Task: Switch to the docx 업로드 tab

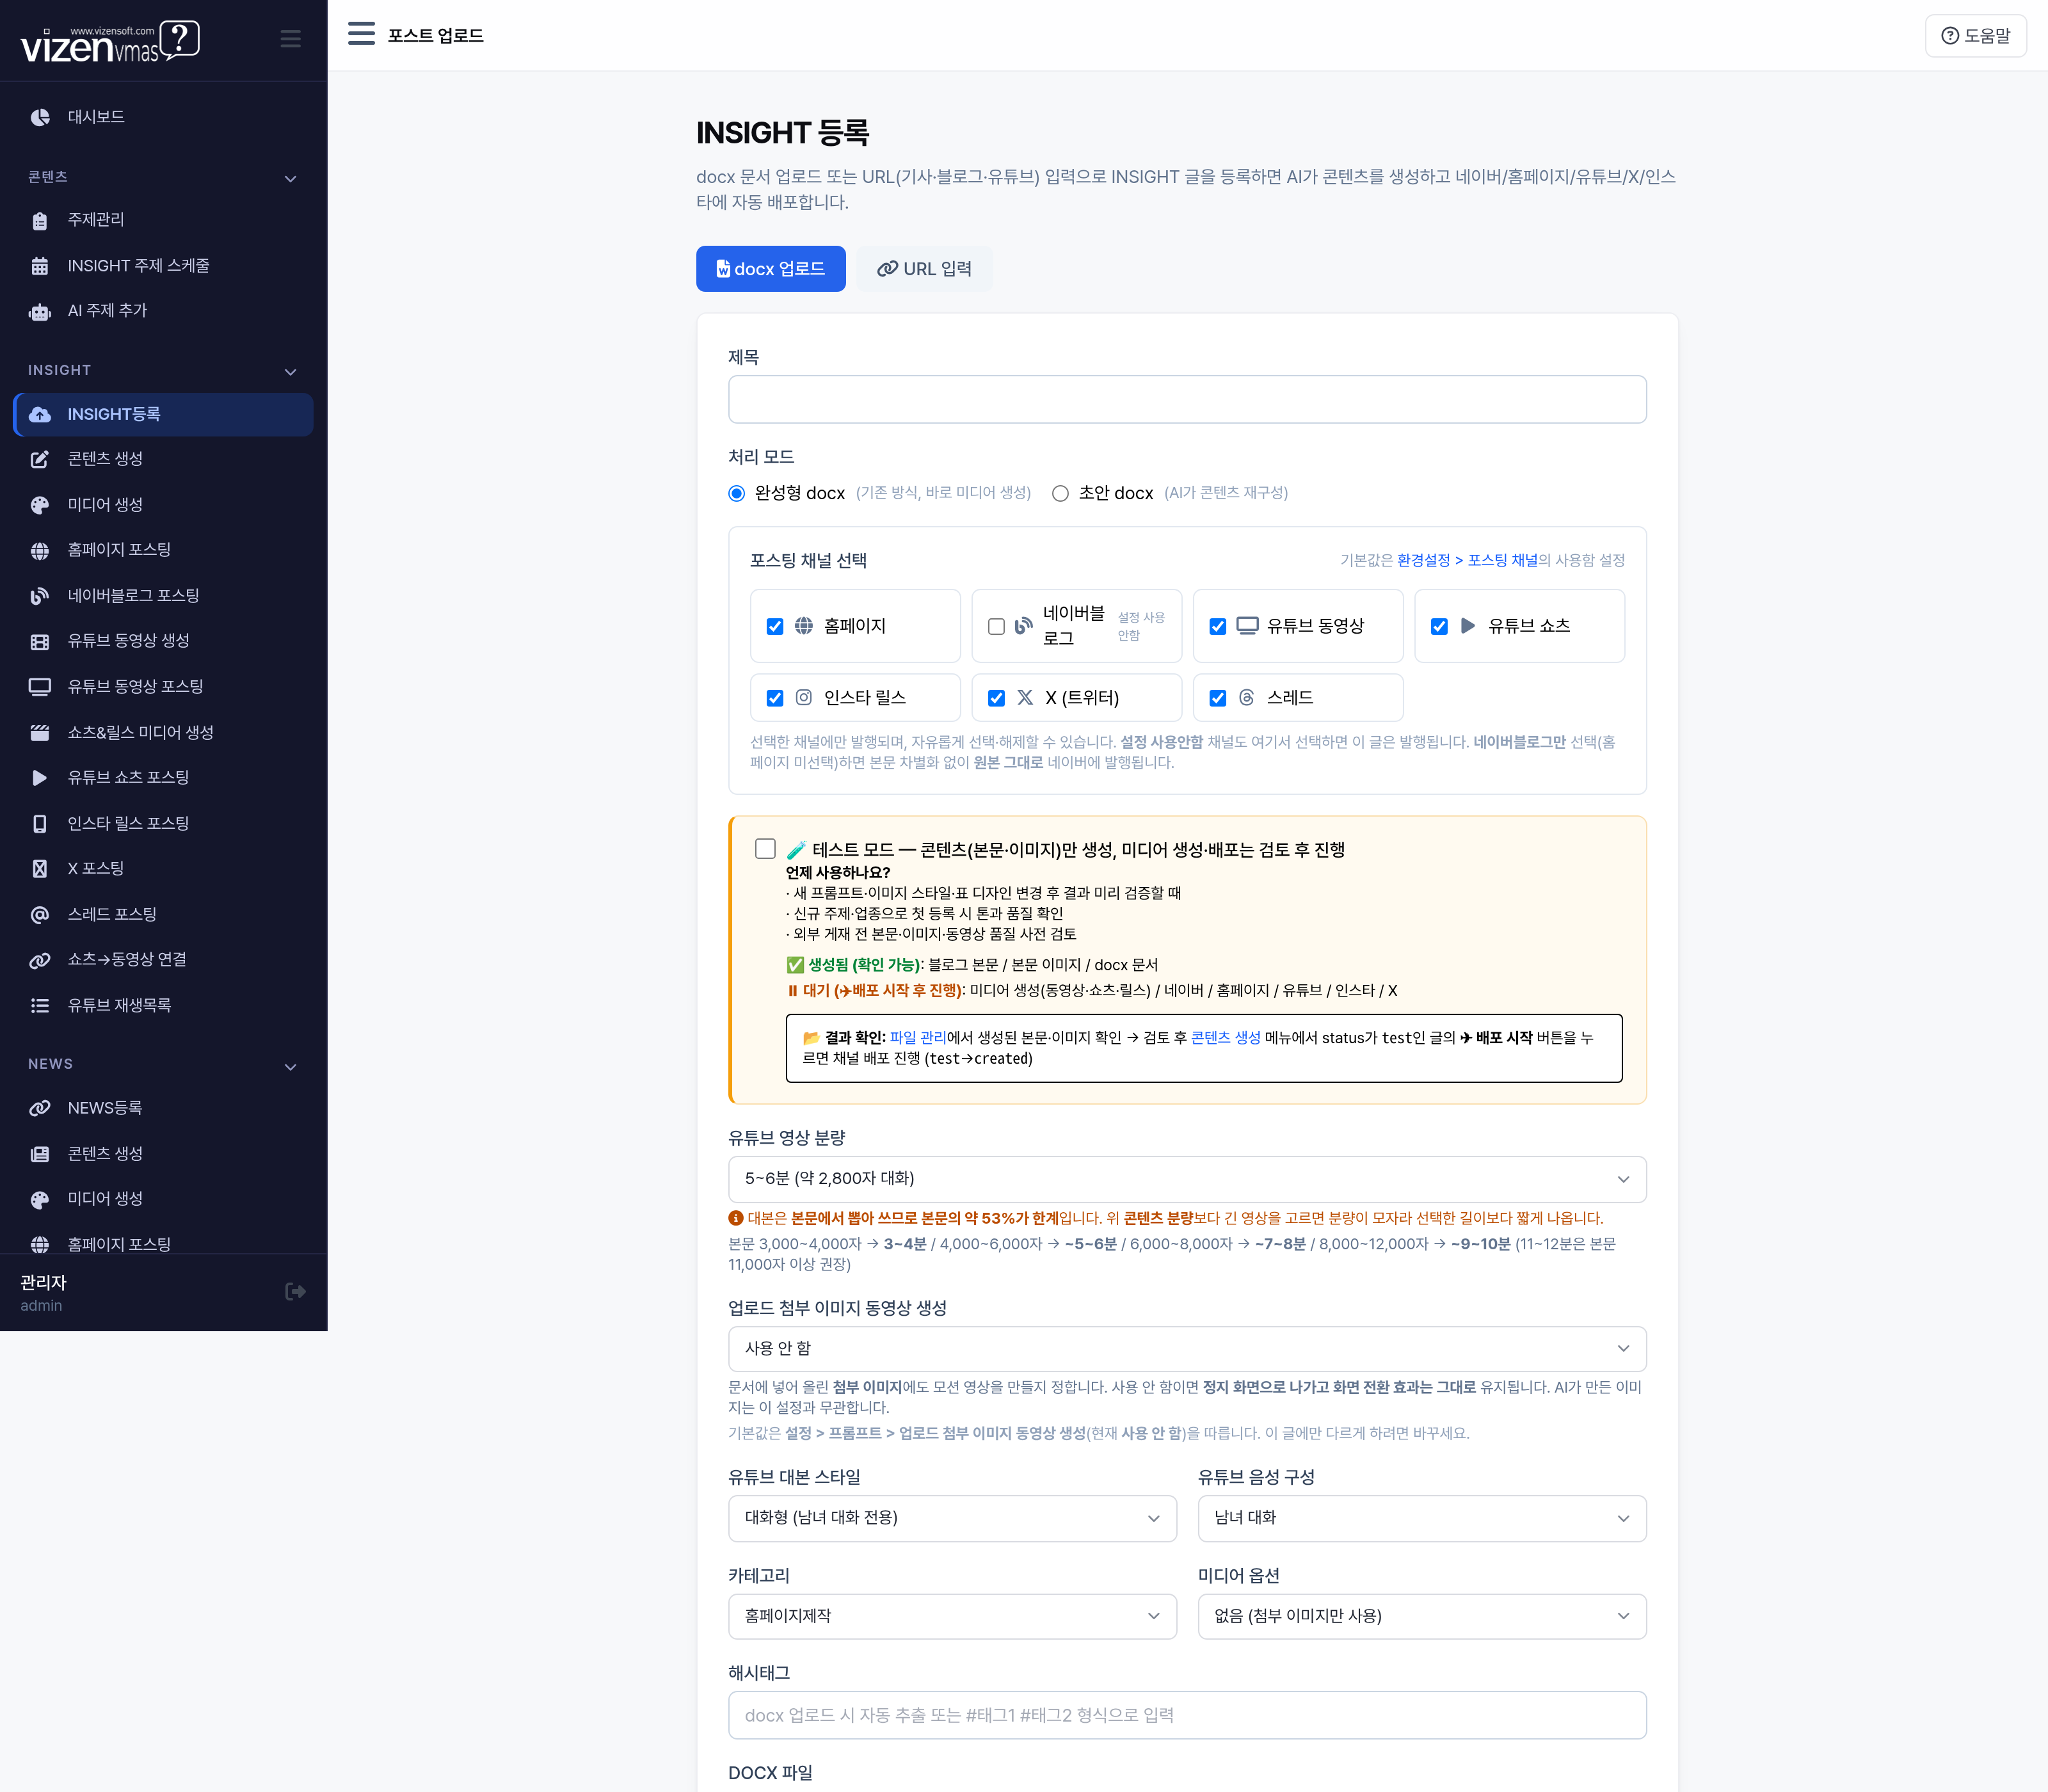Action: (x=771, y=269)
